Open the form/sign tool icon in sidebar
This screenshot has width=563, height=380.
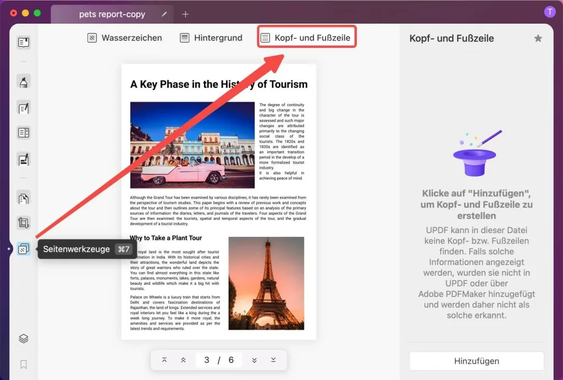tap(24, 159)
